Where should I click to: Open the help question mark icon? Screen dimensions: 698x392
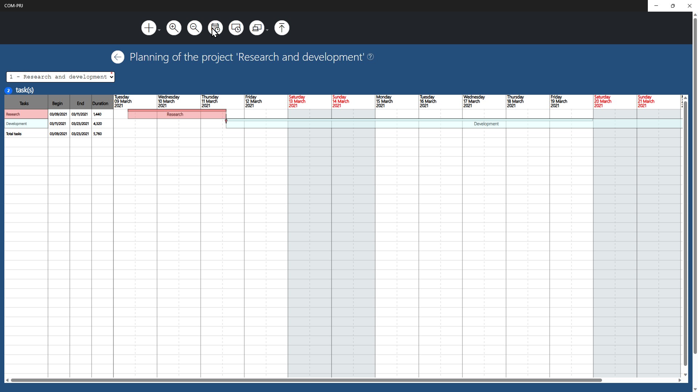(x=370, y=57)
